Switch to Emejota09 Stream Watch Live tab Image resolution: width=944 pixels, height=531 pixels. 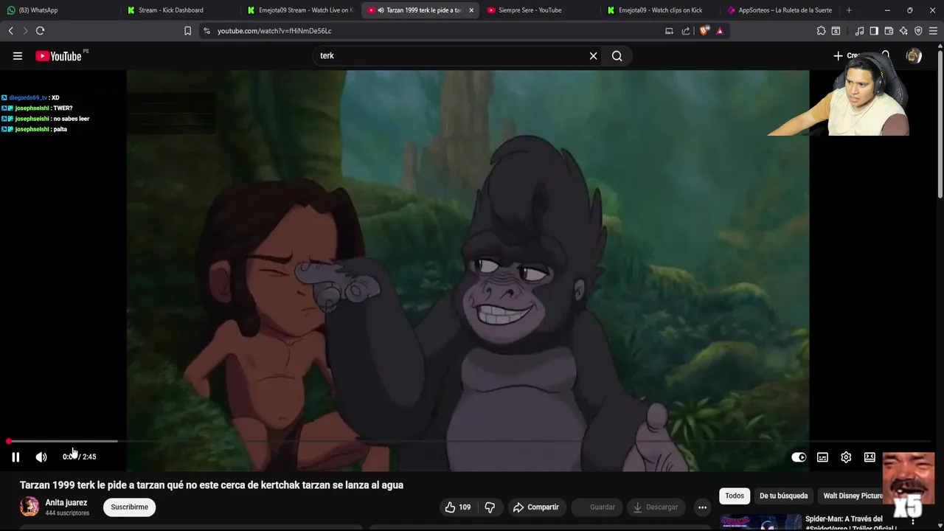(299, 10)
